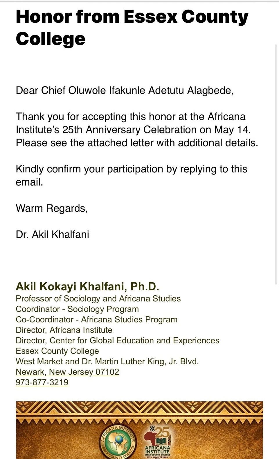
Task: Click the 25th Anniversary Africana Institute logo
Action: click(158, 443)
